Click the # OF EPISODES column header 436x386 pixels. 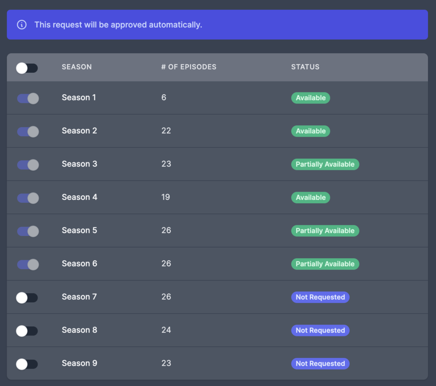tap(189, 67)
